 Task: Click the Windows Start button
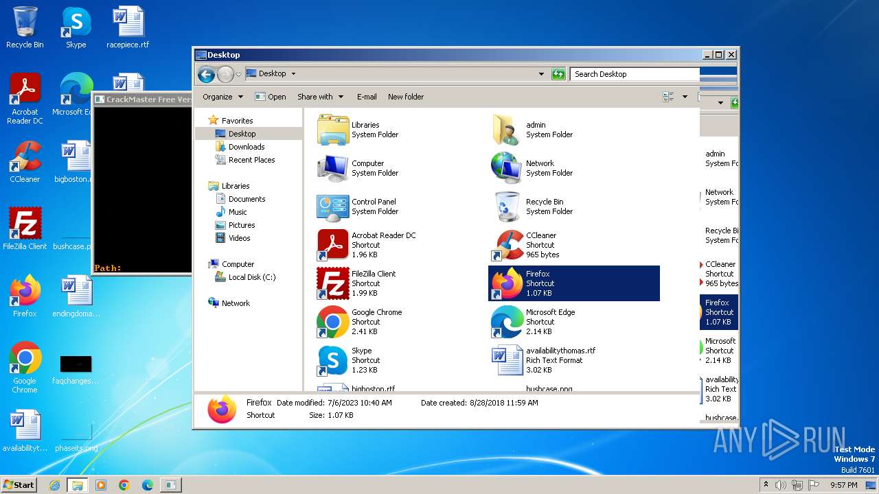tap(19, 484)
